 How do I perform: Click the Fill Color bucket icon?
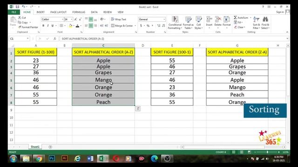[x=70, y=26]
